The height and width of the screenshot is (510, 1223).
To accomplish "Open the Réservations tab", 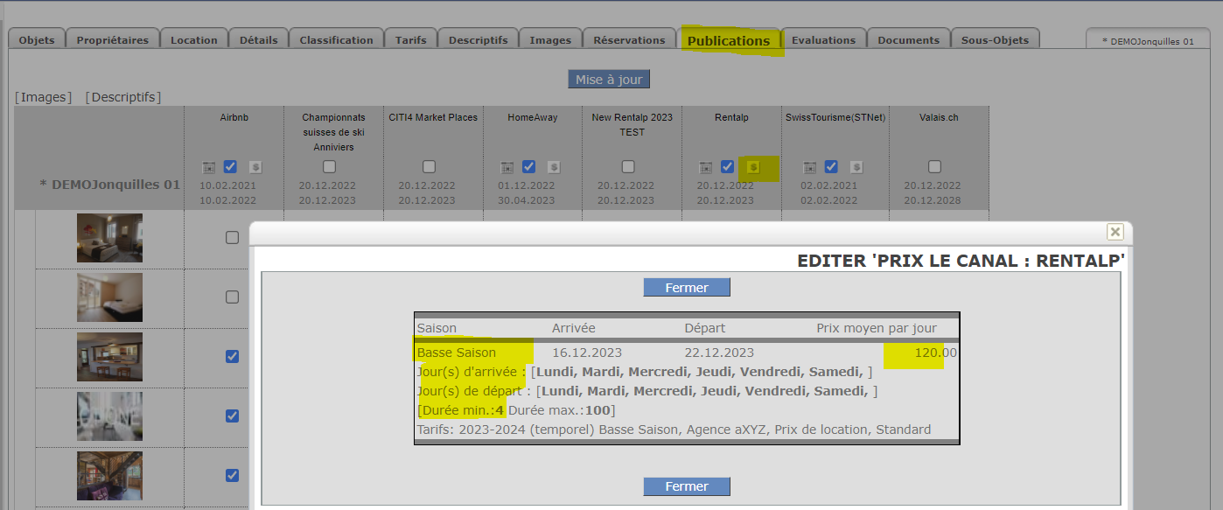I will 629,40.
